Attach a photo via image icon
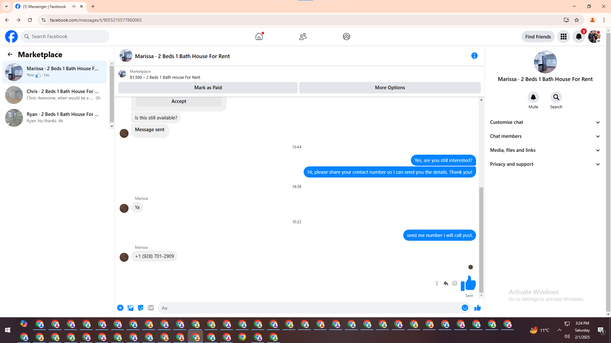611x343 pixels. (x=130, y=308)
